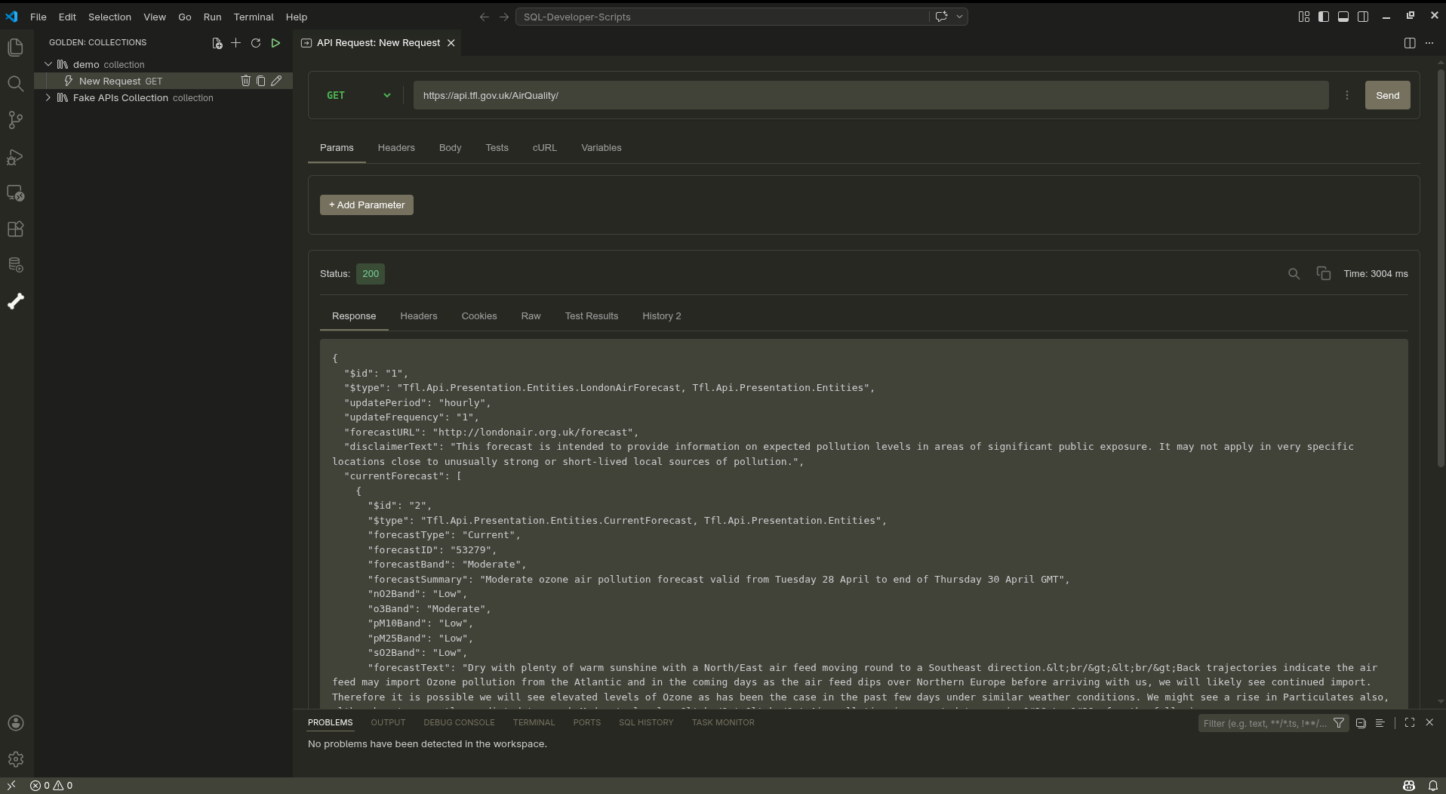The height and width of the screenshot is (794, 1446).
Task: Run all collection requests via the play icon
Action: click(x=275, y=43)
